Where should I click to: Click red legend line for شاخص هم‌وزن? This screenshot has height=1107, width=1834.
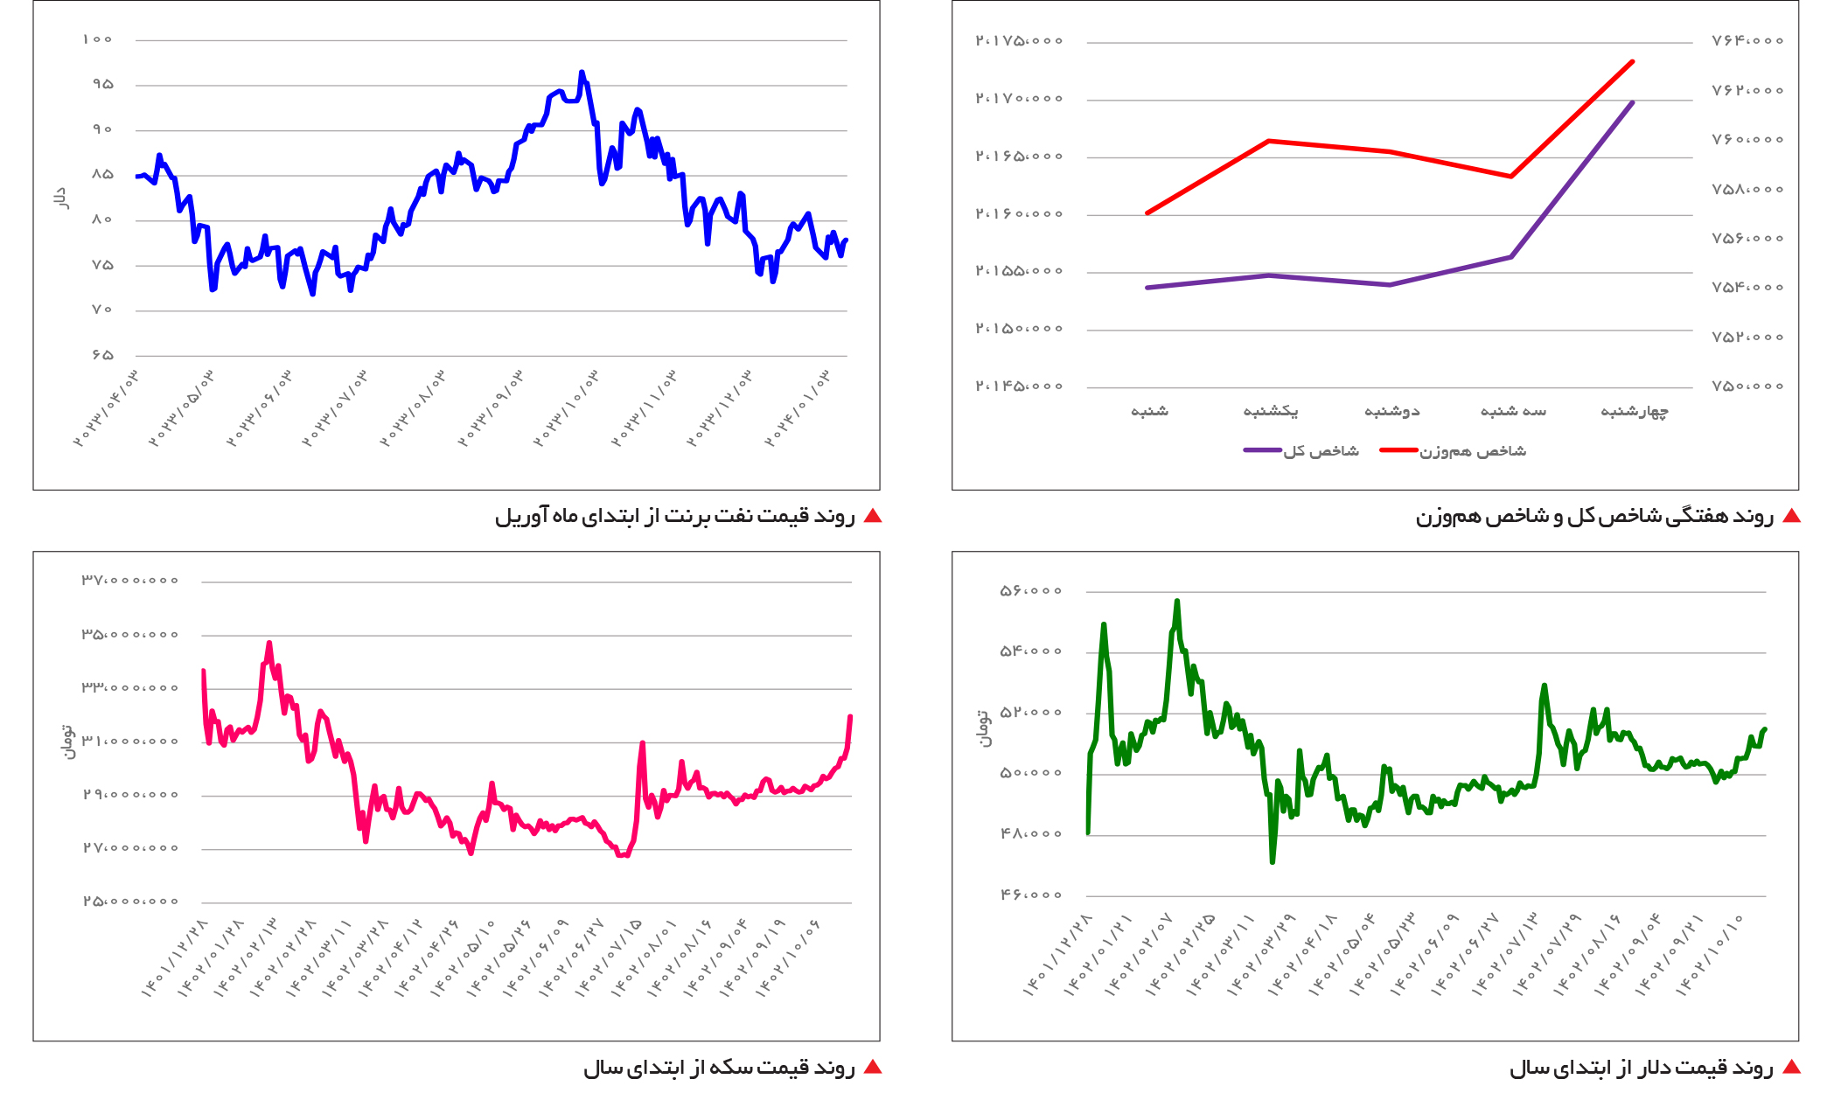(1398, 450)
